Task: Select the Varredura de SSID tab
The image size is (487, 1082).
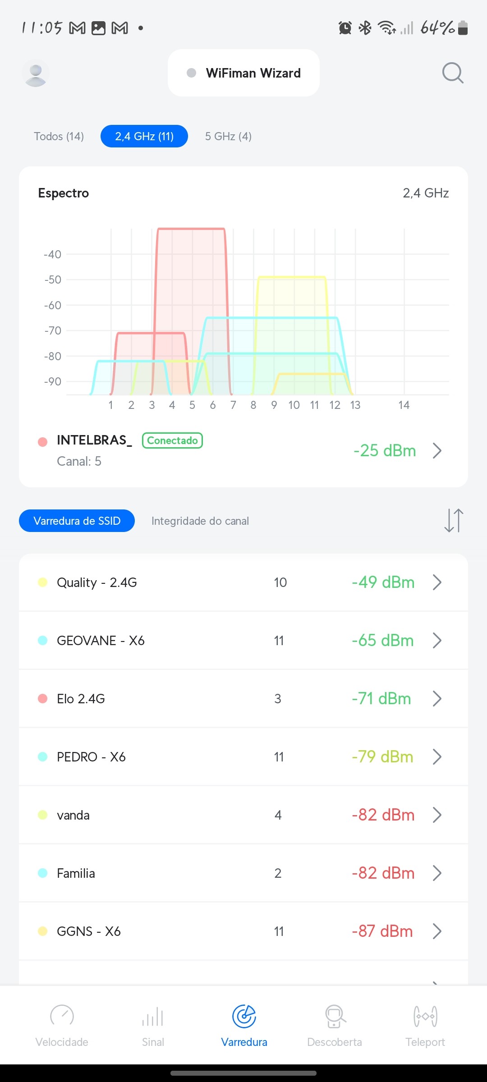Action: coord(77,521)
